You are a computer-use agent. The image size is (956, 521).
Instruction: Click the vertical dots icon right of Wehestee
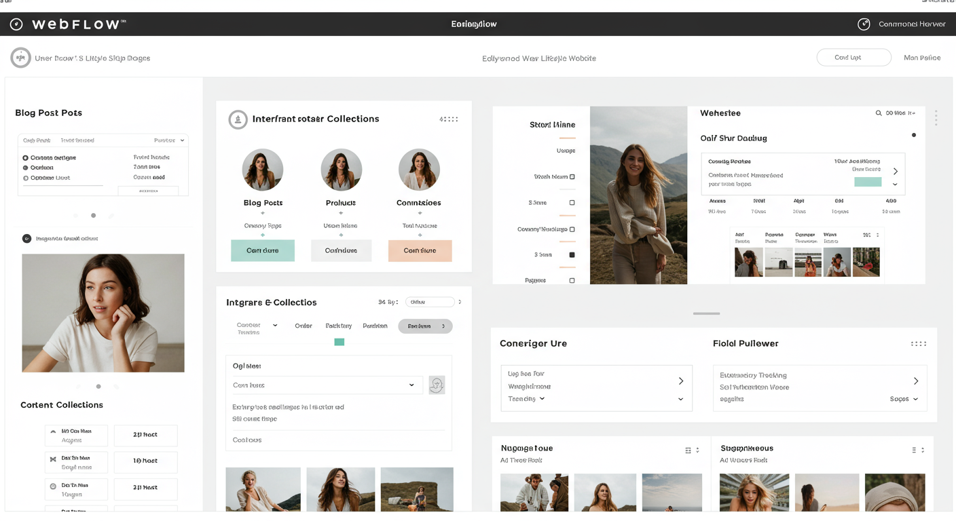click(936, 118)
